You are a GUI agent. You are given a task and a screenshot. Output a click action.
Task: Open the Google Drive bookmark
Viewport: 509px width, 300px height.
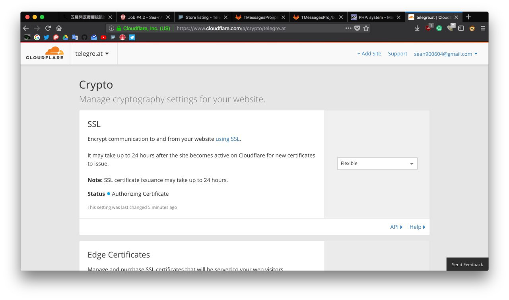(x=65, y=37)
